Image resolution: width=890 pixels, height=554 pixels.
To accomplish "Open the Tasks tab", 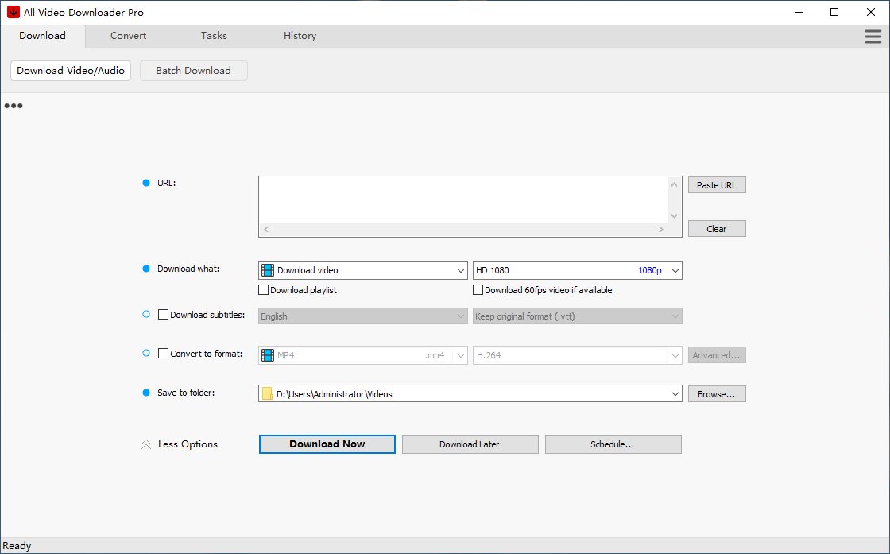I will point(214,36).
